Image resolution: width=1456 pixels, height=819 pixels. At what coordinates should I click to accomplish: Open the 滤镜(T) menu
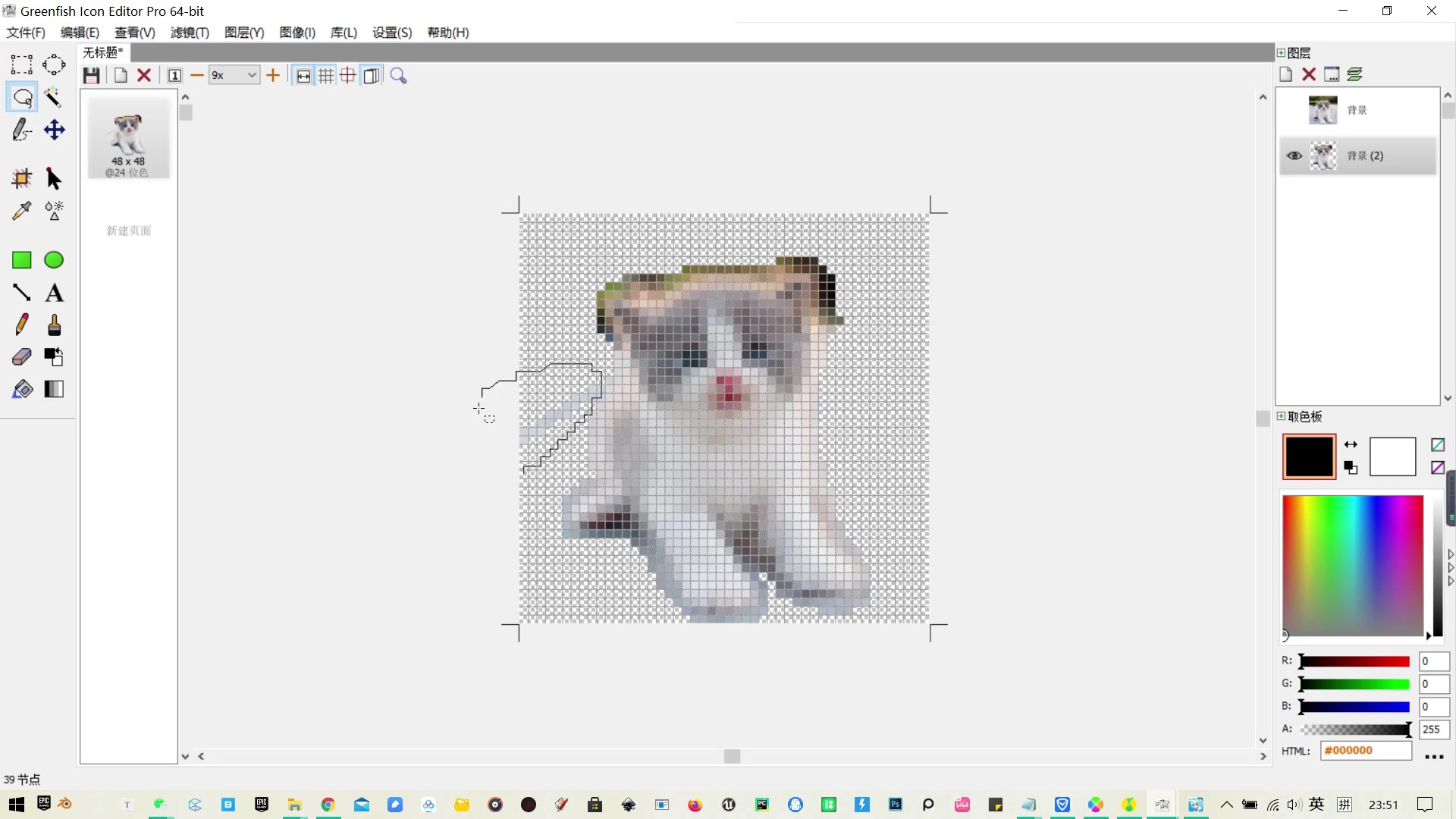pos(189,33)
